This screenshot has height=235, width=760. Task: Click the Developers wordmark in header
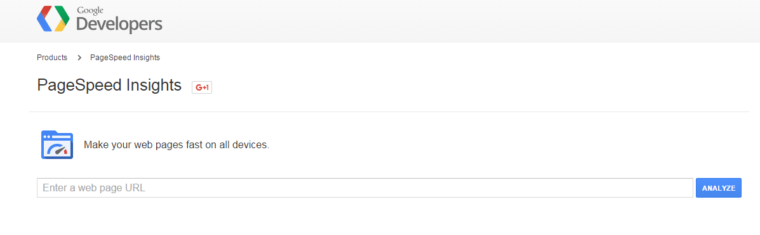[x=119, y=23]
